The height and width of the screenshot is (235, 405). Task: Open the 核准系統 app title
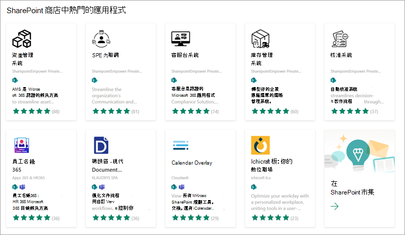[341, 55]
